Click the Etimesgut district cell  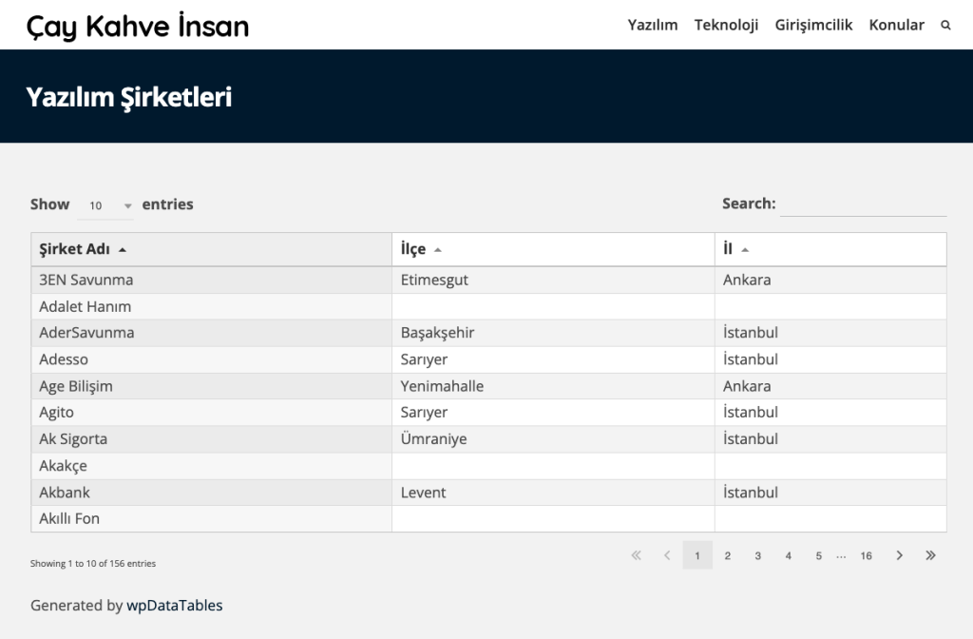click(554, 281)
